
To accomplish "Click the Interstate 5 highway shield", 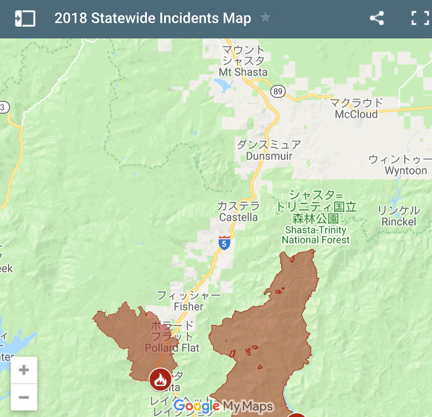I will click(x=224, y=243).
